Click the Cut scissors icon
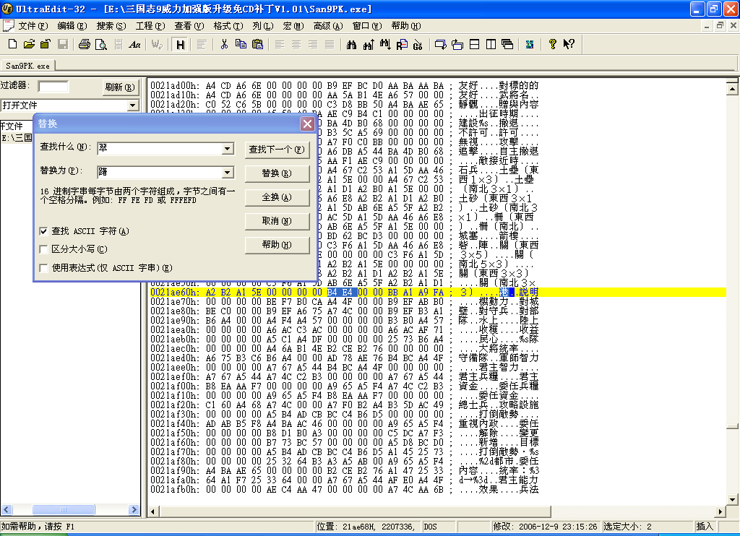 [x=224, y=44]
